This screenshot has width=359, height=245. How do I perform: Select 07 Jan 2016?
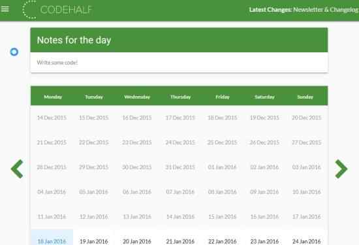180,192
